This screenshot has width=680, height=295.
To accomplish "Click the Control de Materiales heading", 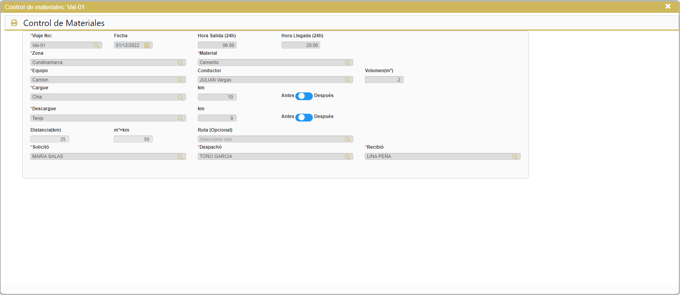I will (x=64, y=23).
